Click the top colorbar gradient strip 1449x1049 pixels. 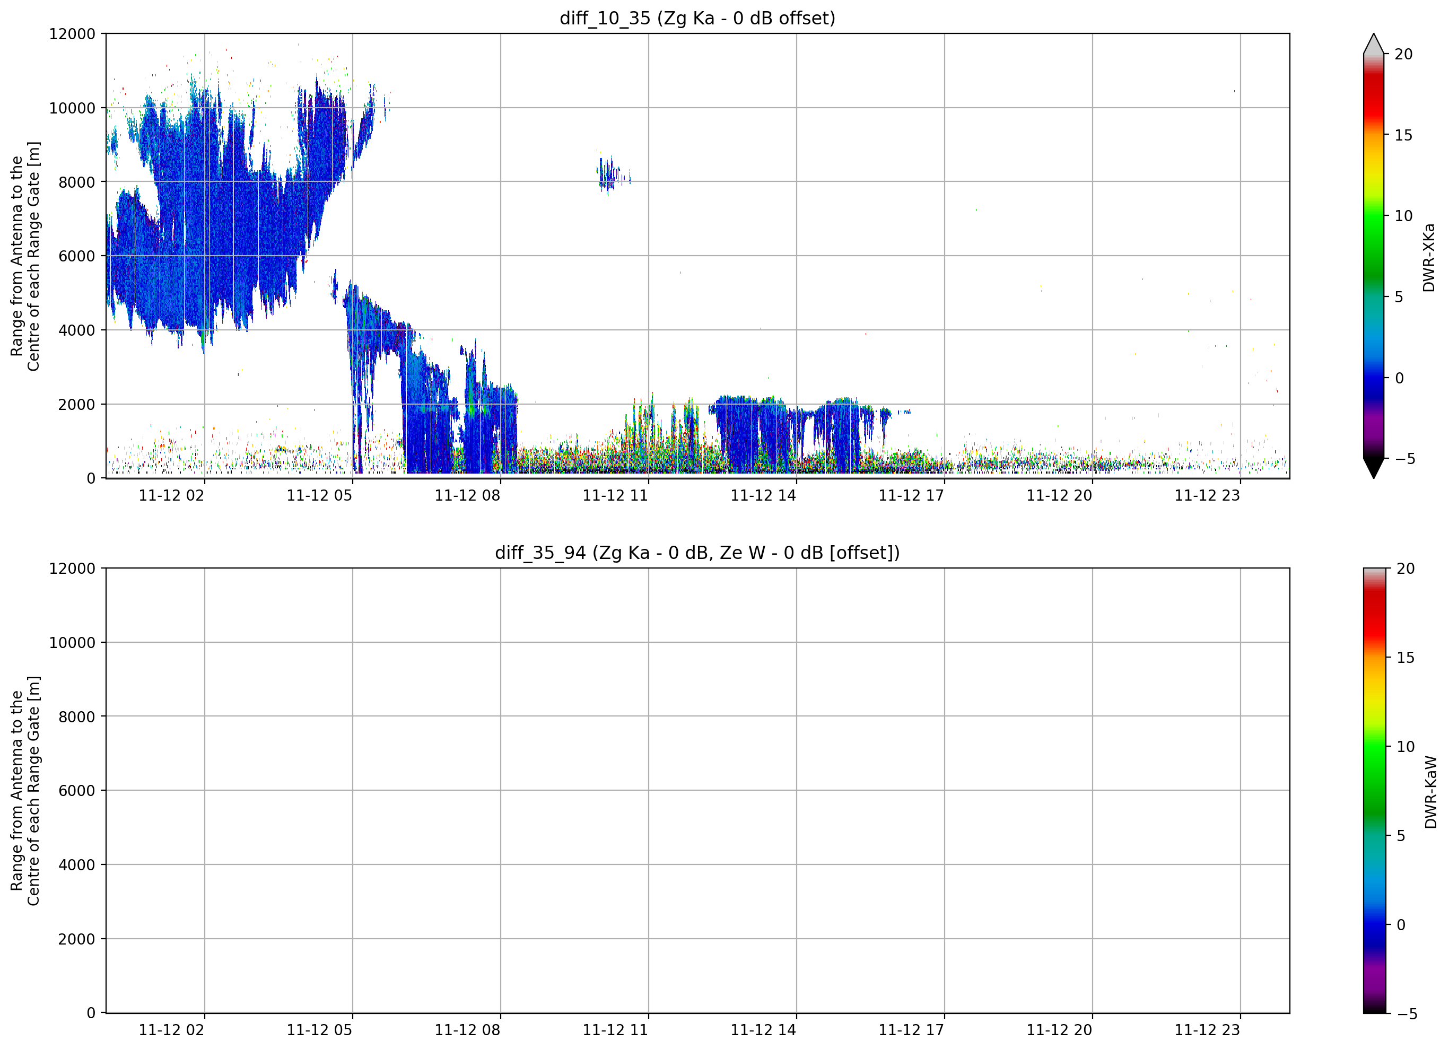pos(1374,256)
